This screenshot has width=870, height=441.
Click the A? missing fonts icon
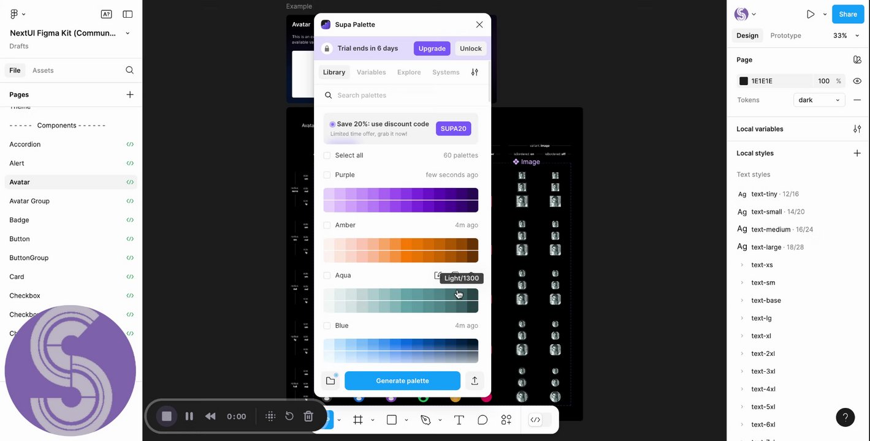[x=106, y=14]
